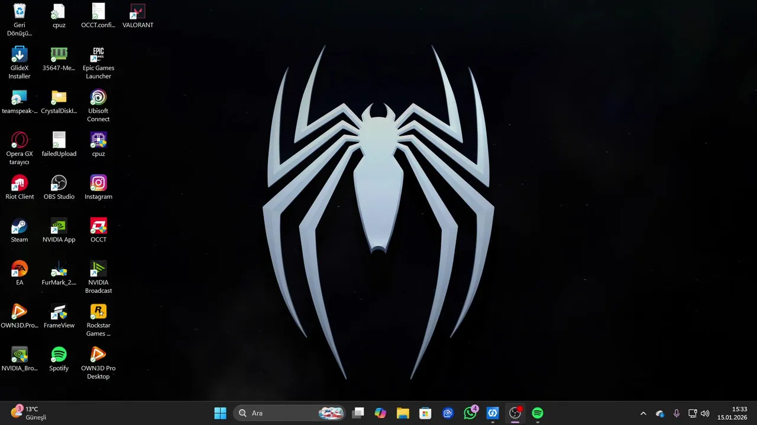Expand the hidden system tray icons chevron

click(x=643, y=413)
